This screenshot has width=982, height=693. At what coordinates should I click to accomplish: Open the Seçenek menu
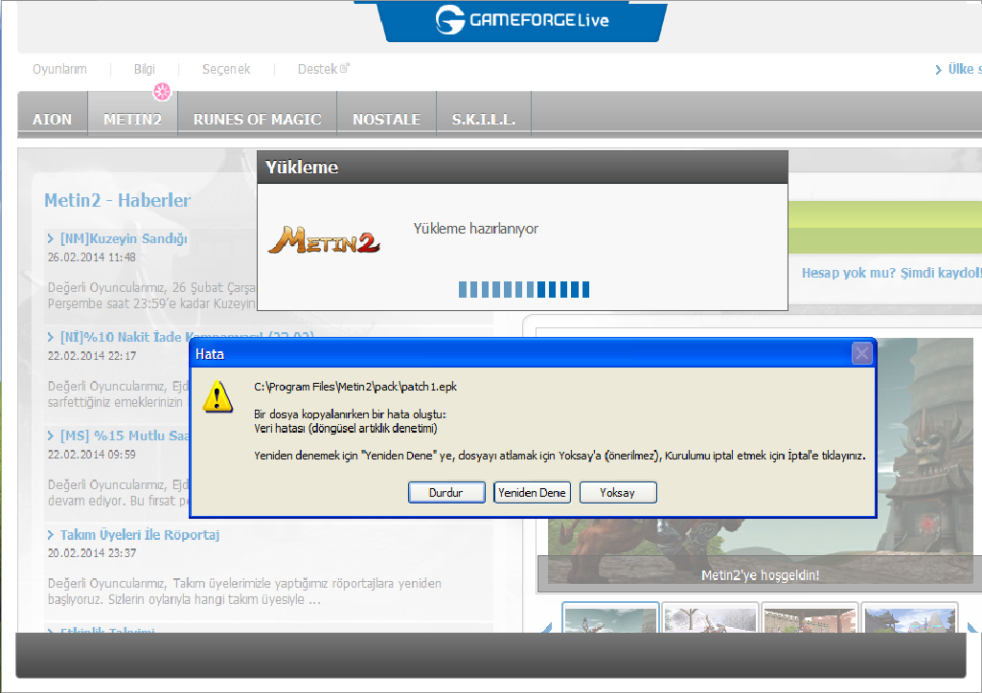[x=226, y=69]
